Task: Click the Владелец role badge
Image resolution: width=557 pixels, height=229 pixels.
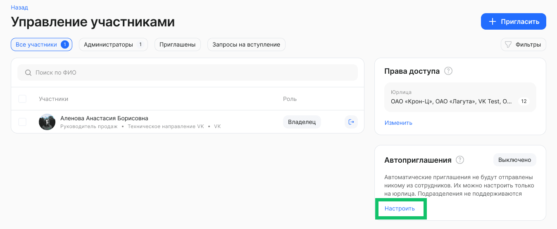Action: coord(302,122)
